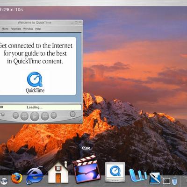Maximize the Welcome to QuickTime window
This screenshot has height=187, width=187.
[76, 22]
